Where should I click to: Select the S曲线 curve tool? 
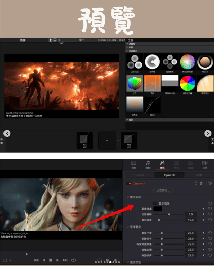pos(152,105)
